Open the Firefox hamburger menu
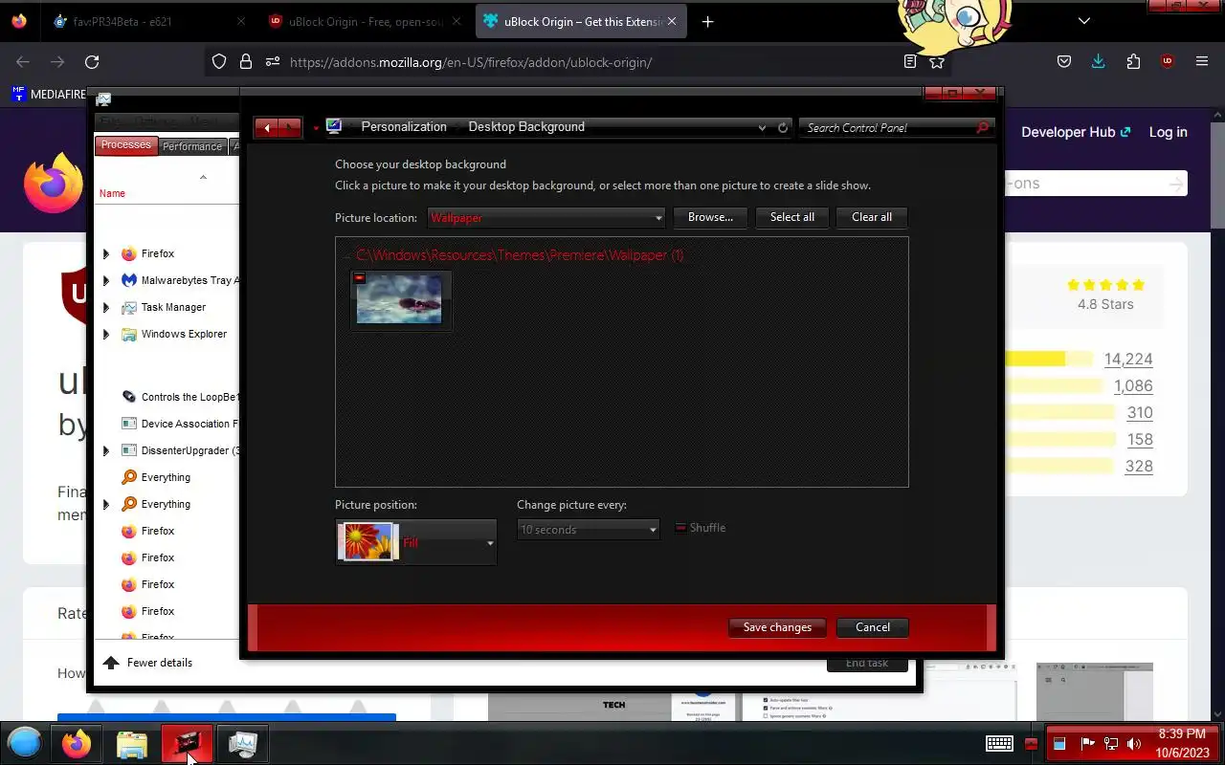The height and width of the screenshot is (765, 1225). 1202,62
